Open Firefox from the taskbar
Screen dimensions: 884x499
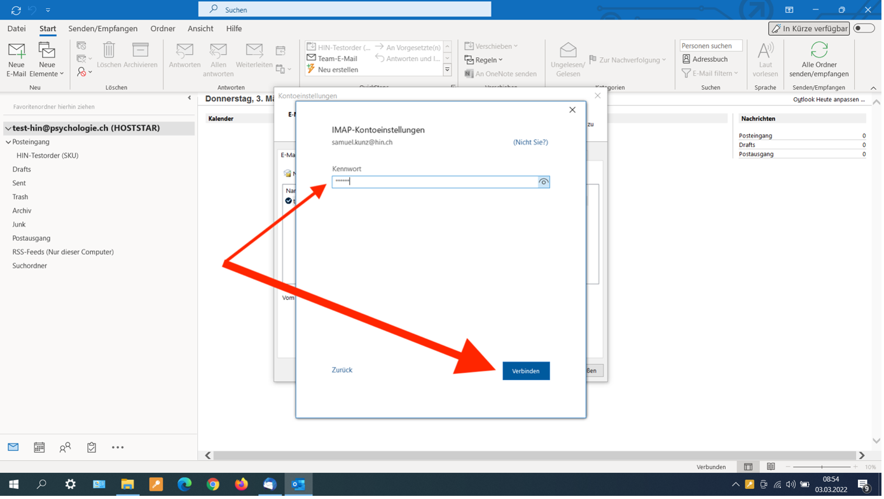pos(241,484)
